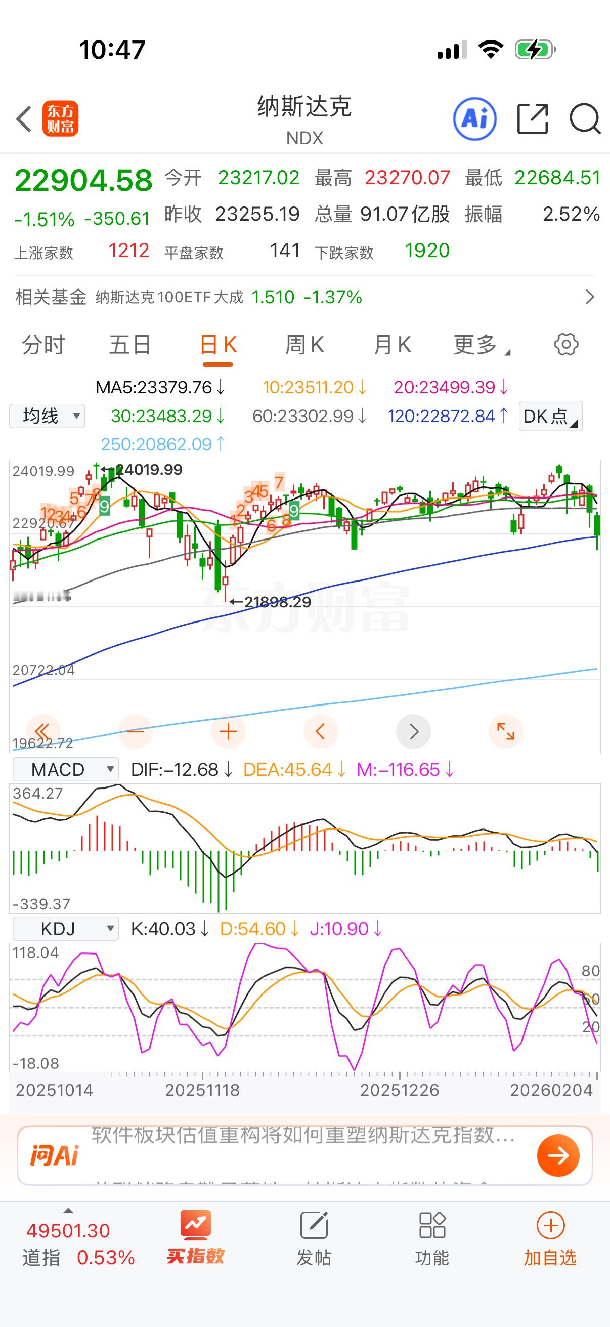The height and width of the screenshot is (1327, 610).
Task: Open 纳斯达克100ETF大成 fund link
Action: [229, 297]
